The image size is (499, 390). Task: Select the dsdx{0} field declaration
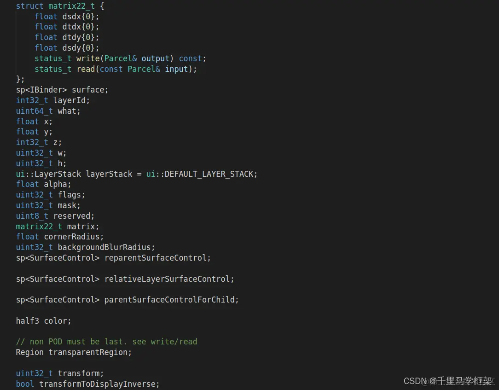pos(67,17)
